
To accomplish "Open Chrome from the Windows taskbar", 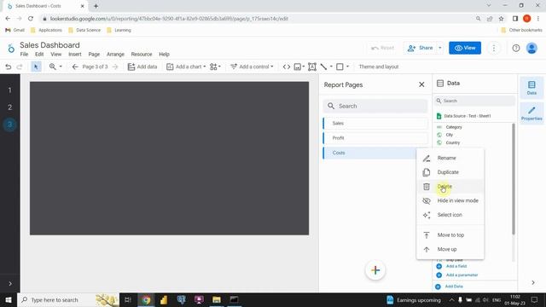I will (x=146, y=299).
